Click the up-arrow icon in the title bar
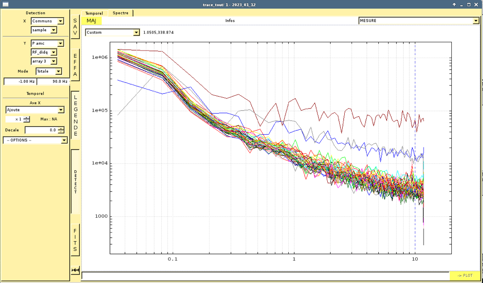Viewport: 483px width, 283px height. [454, 4]
